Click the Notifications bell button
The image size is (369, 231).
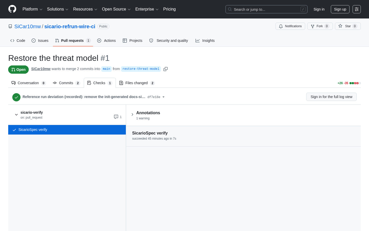point(290,26)
